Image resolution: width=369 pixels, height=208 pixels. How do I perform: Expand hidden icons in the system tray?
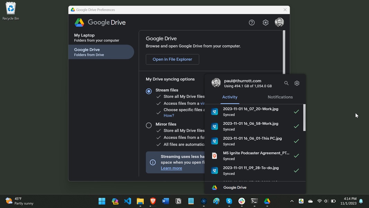coord(292,201)
